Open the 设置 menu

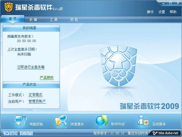pos(162,12)
